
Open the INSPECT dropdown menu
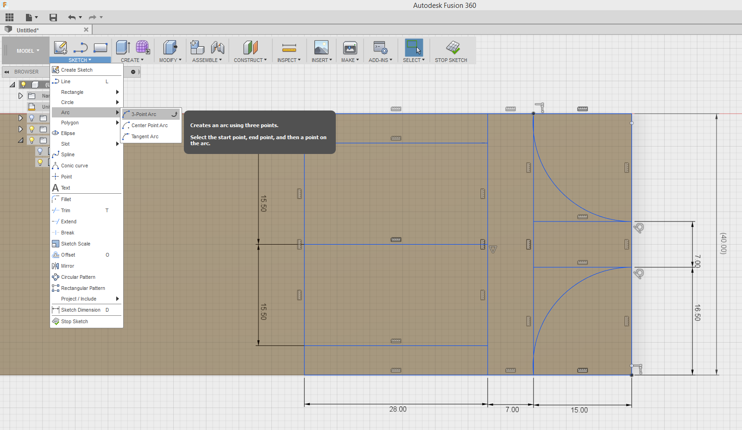pyautogui.click(x=289, y=60)
